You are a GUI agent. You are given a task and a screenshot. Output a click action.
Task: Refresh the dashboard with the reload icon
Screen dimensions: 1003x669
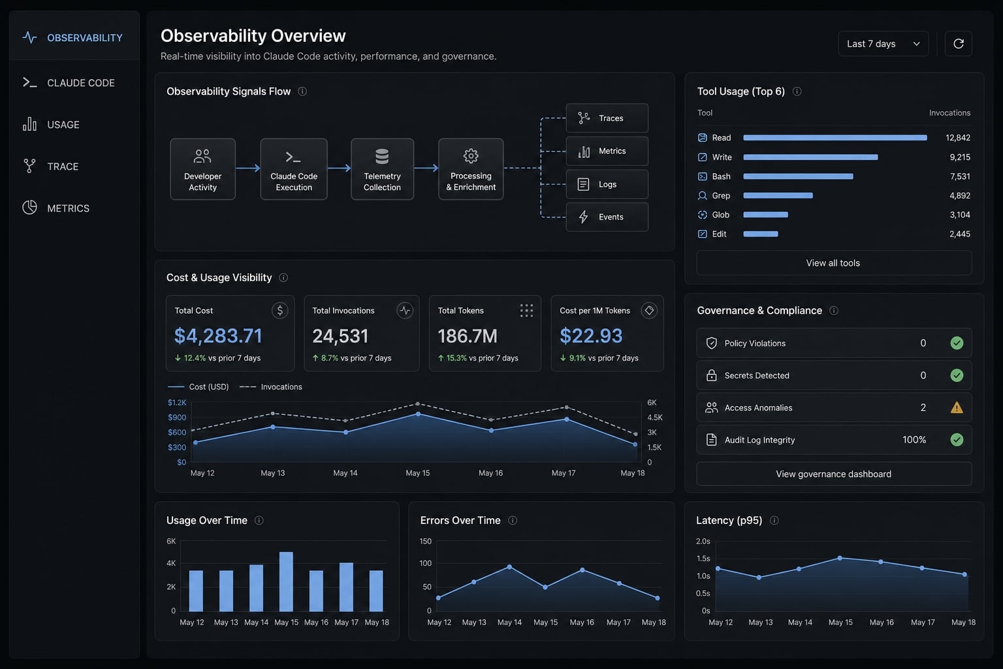(x=958, y=44)
